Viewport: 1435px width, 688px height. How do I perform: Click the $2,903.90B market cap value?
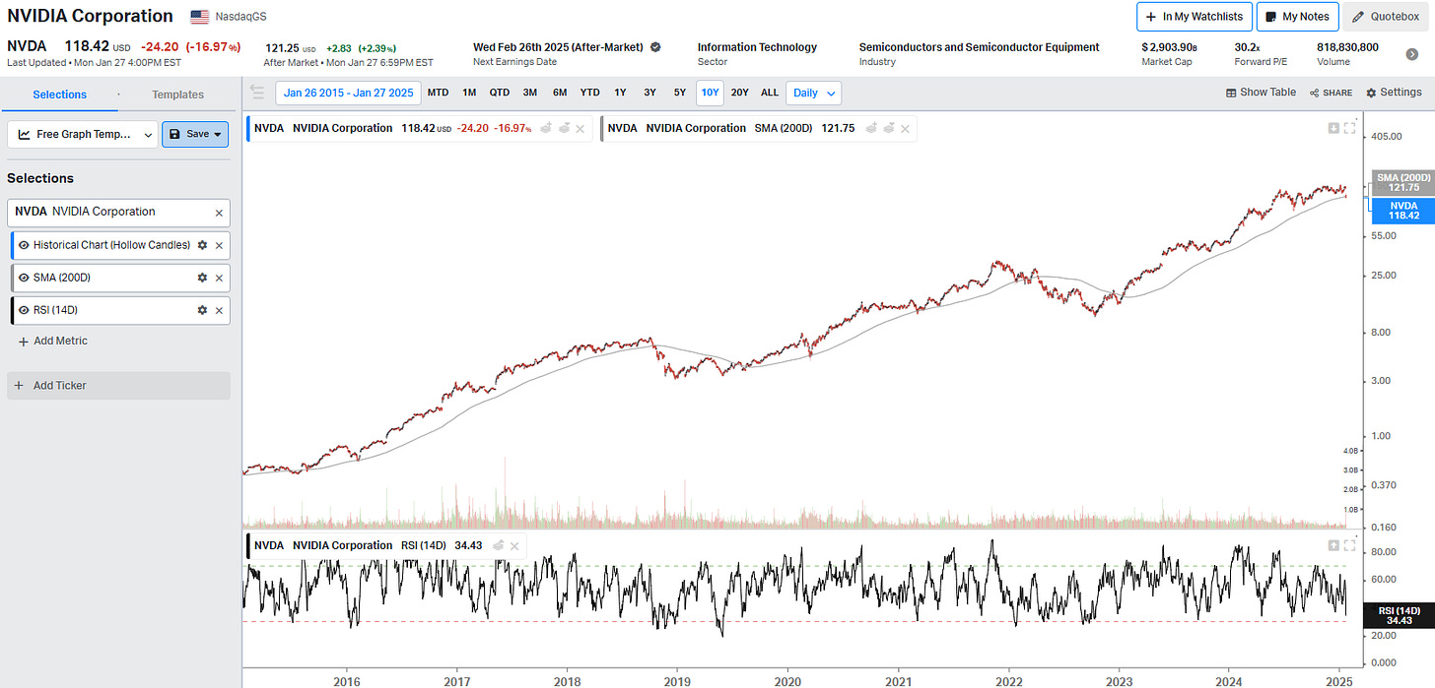1169,47
